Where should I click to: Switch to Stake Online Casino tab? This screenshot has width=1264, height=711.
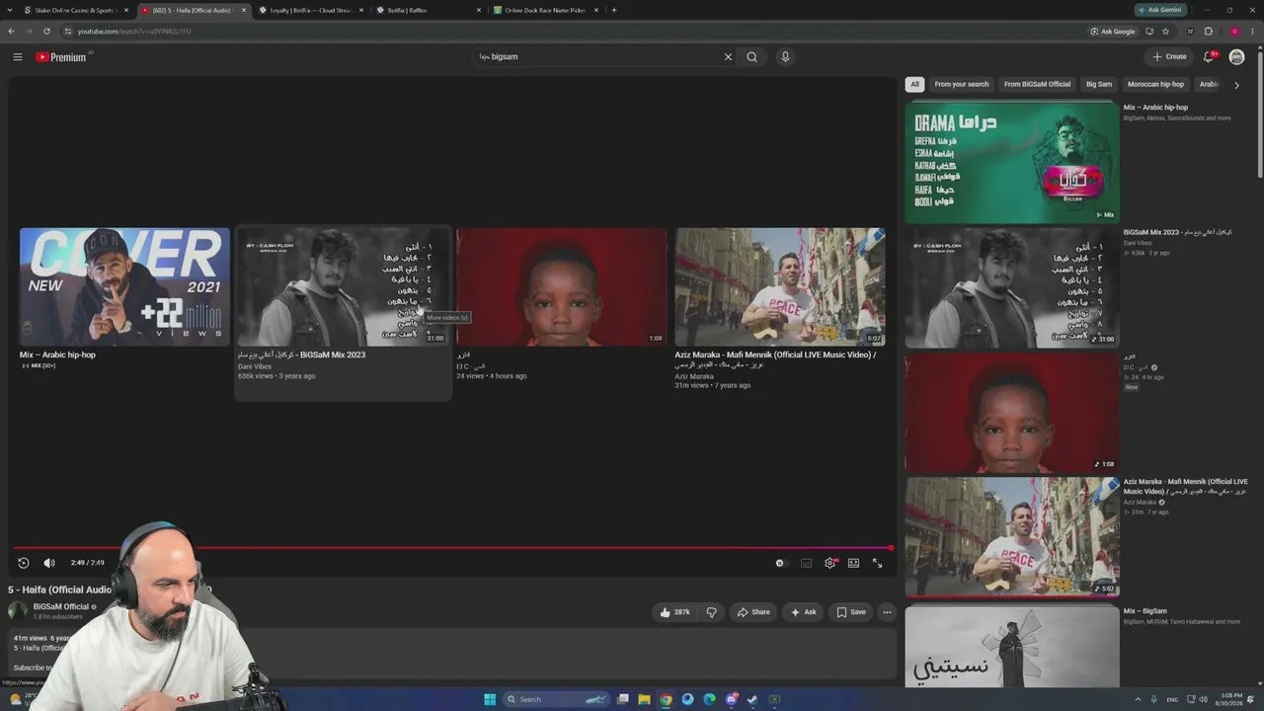pyautogui.click(x=77, y=10)
